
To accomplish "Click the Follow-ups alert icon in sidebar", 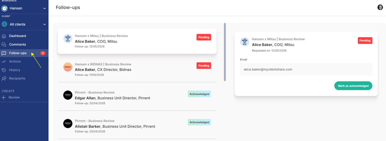I will [4, 53].
